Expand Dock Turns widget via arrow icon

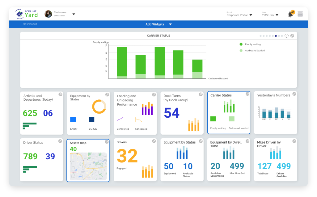point(201,94)
